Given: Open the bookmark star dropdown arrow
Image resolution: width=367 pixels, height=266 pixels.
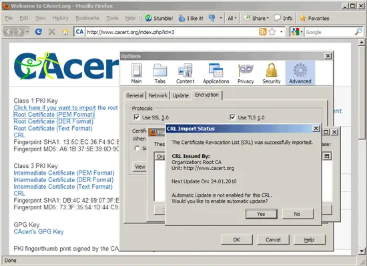Looking at the screenshot, I should pyautogui.click(x=282, y=32).
